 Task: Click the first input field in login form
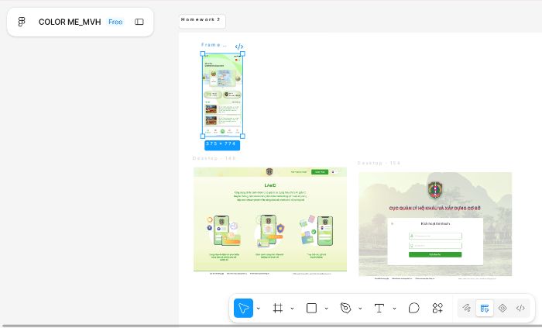[435, 236]
